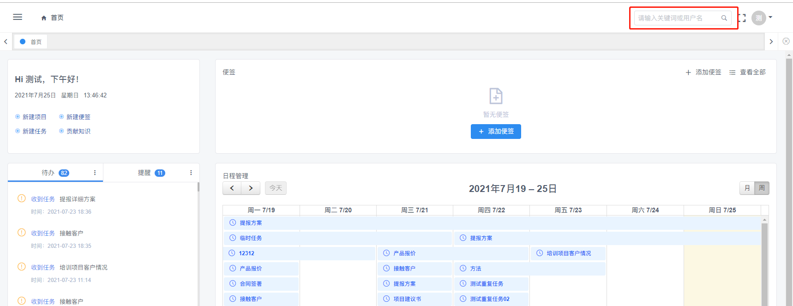
Task: Click the 今天 button
Action: pyautogui.click(x=276, y=188)
